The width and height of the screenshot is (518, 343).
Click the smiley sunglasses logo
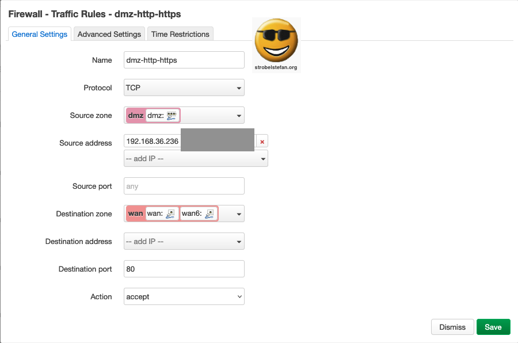click(x=276, y=43)
